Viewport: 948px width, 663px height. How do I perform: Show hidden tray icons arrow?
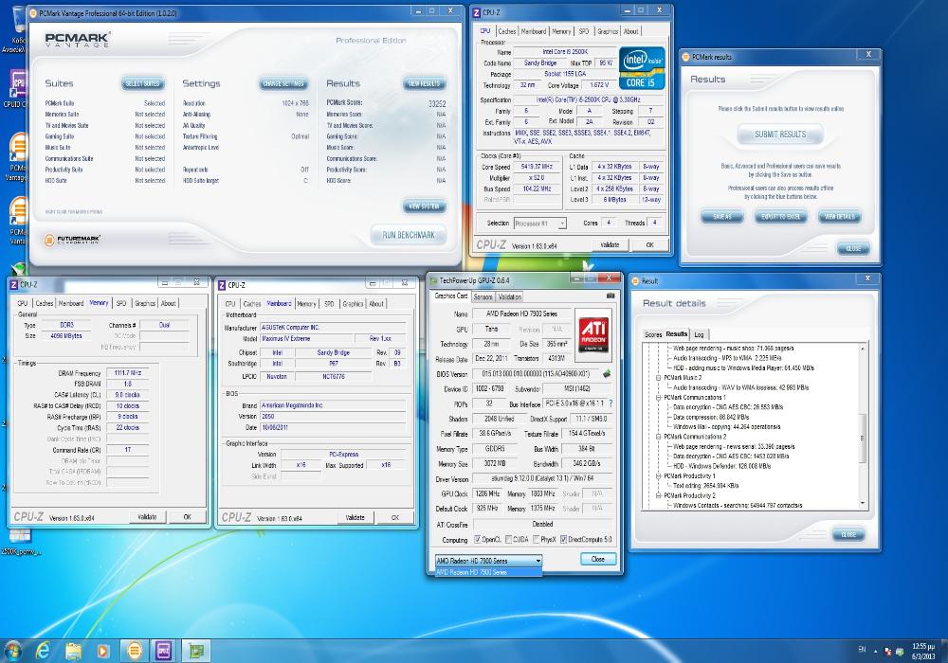point(874,651)
